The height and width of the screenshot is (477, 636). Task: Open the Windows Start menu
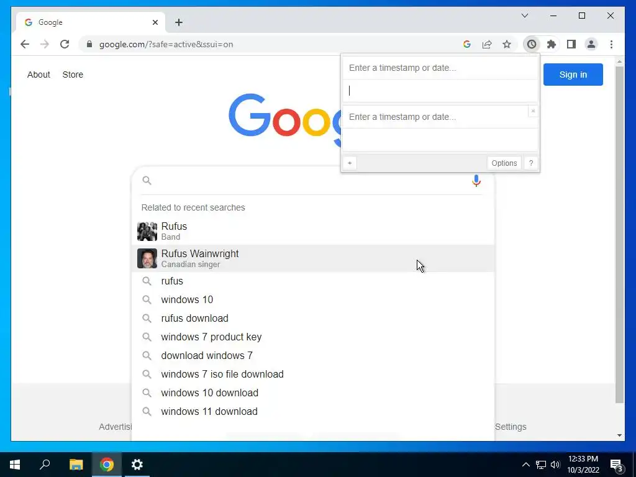click(x=15, y=465)
